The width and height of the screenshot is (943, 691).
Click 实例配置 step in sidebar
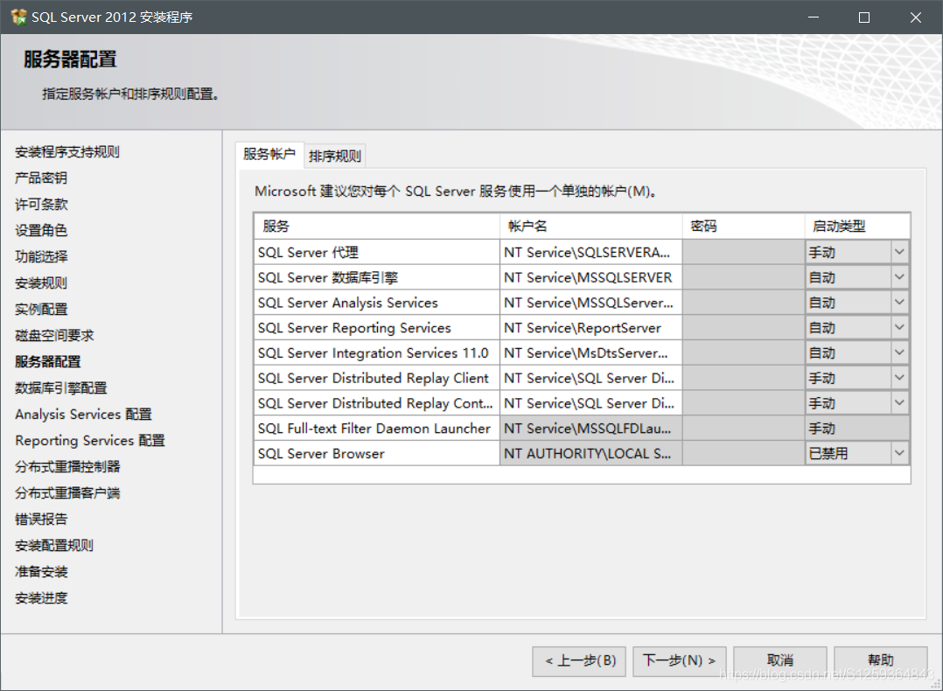pos(41,309)
